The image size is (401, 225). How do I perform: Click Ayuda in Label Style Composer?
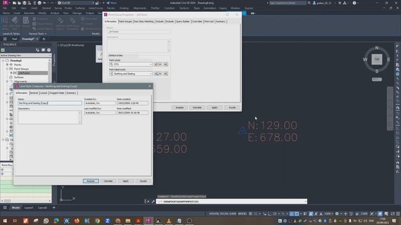pos(143,181)
